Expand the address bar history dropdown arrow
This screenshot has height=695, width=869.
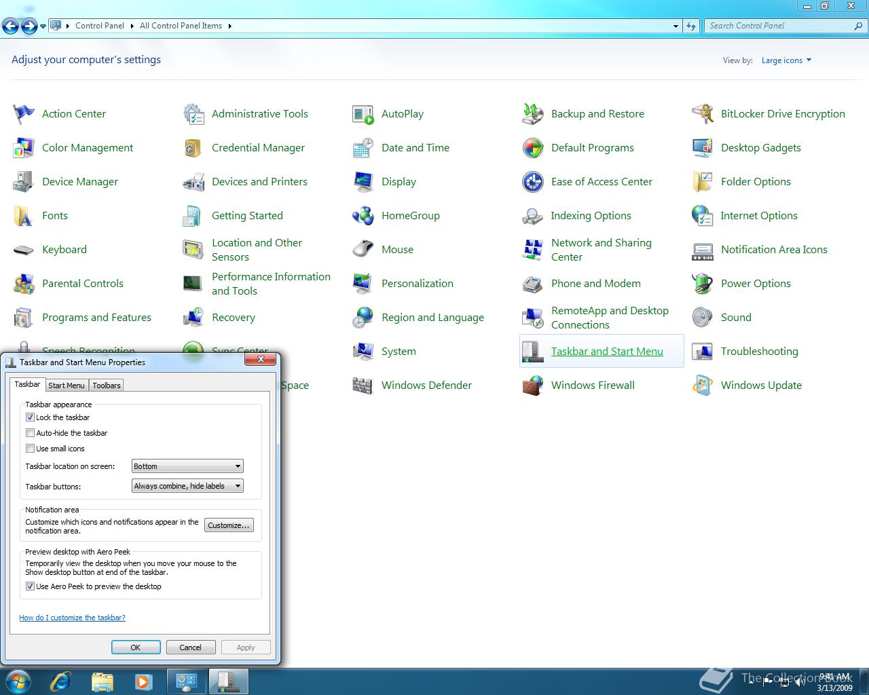pyautogui.click(x=676, y=26)
